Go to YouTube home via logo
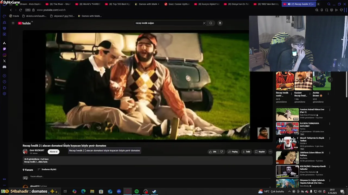Screen dimensions: 348x195 tap(25, 23)
